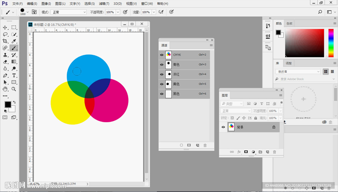Pick a color in the color field

(x=305, y=43)
